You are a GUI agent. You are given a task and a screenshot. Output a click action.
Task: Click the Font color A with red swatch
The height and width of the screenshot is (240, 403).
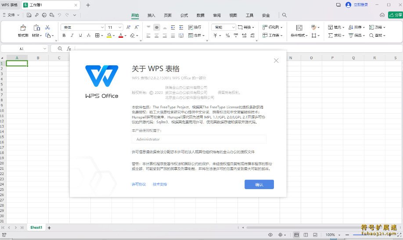tap(121, 36)
